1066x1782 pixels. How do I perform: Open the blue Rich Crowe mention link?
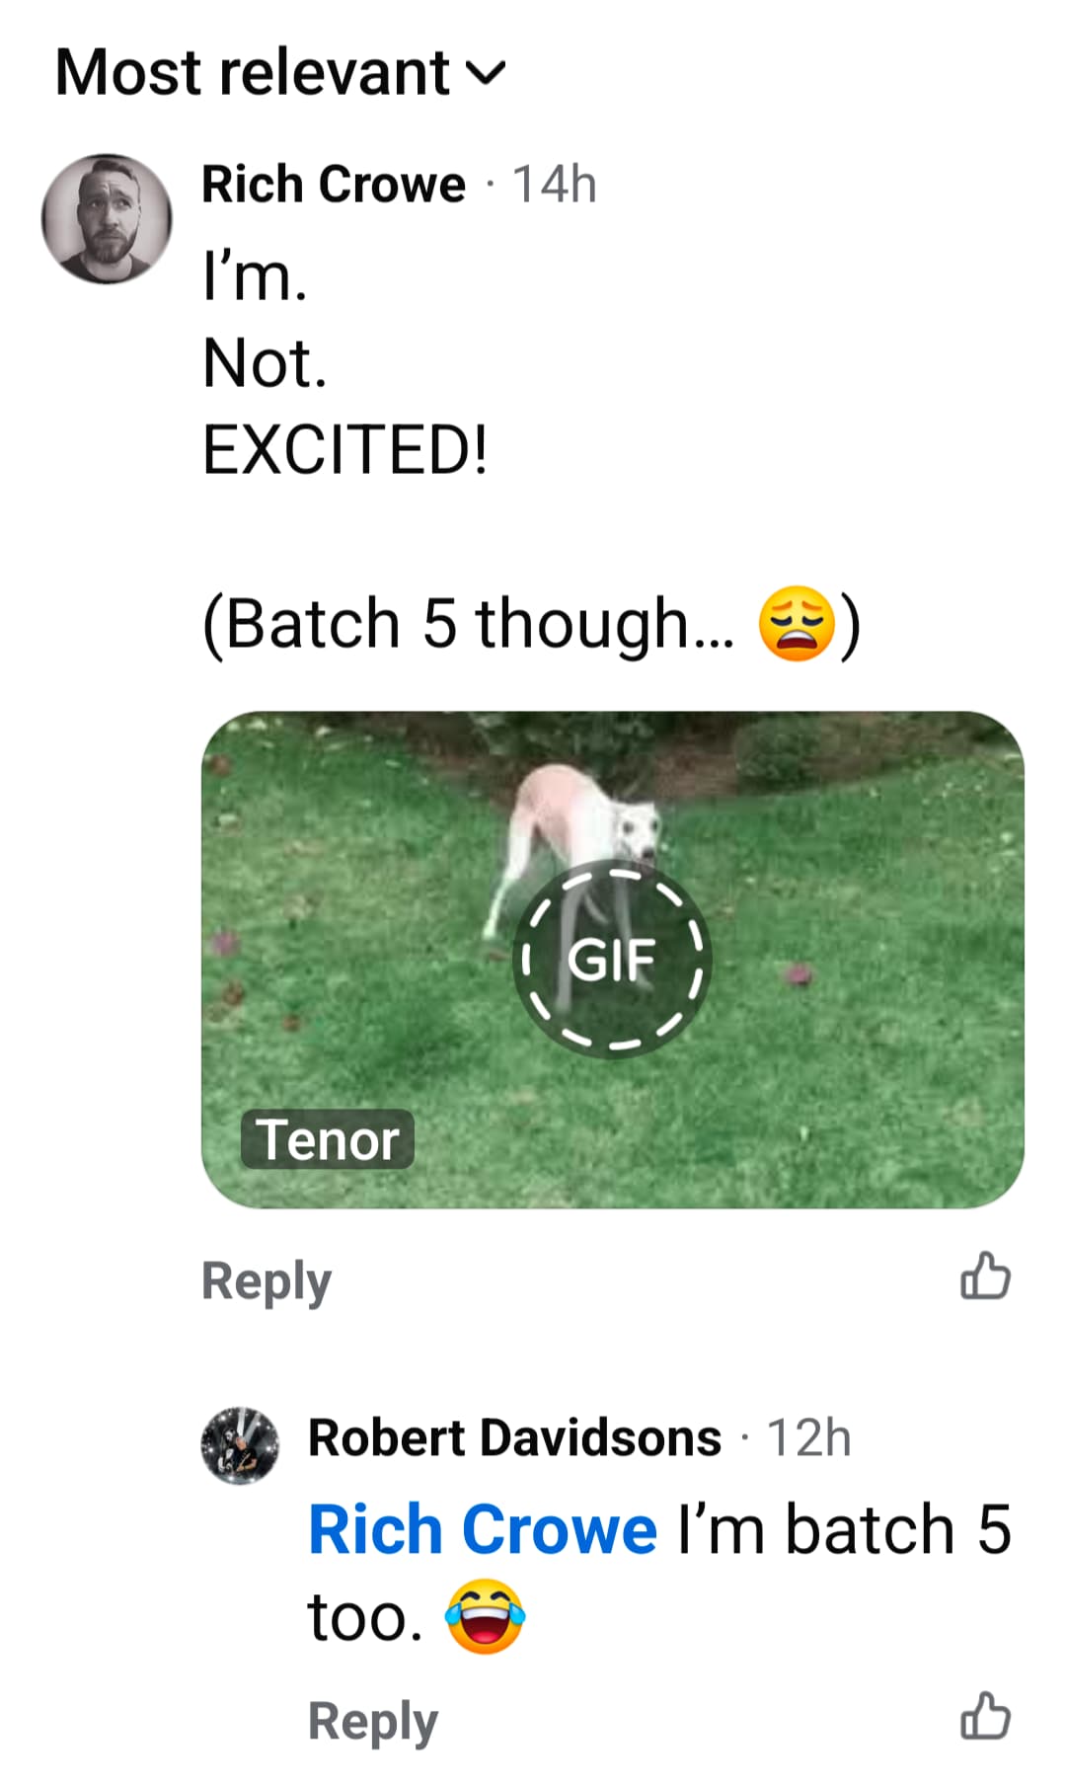483,1529
